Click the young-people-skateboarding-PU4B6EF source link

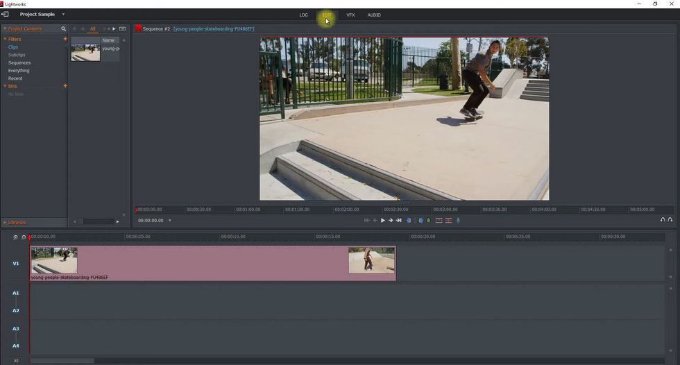(x=214, y=29)
